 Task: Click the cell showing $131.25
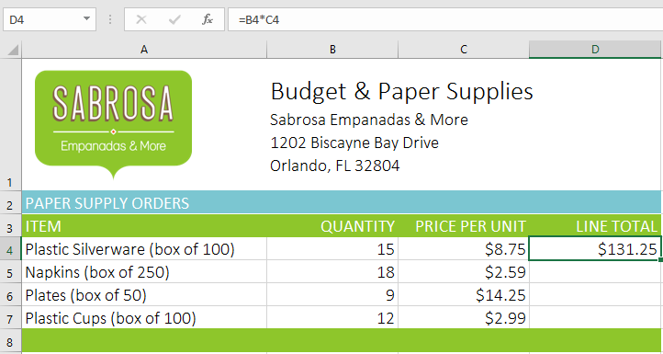pos(595,249)
